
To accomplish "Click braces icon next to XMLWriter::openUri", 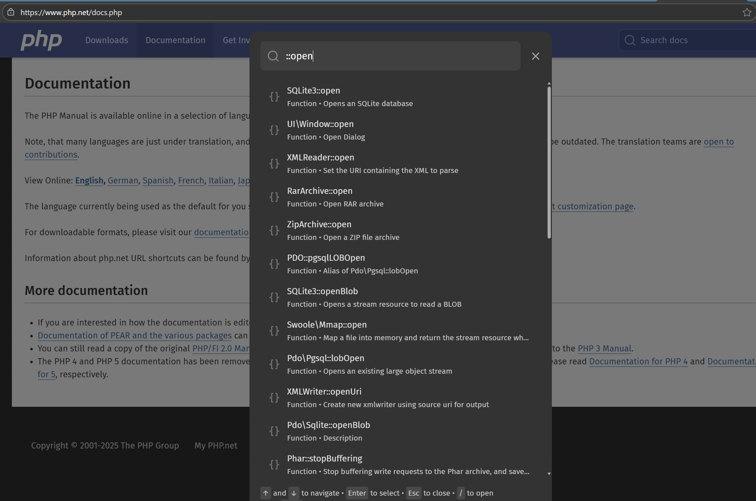I will click(x=274, y=398).
